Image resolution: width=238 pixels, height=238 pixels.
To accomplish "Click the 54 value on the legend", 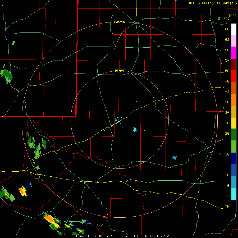I will click(x=227, y=60).
